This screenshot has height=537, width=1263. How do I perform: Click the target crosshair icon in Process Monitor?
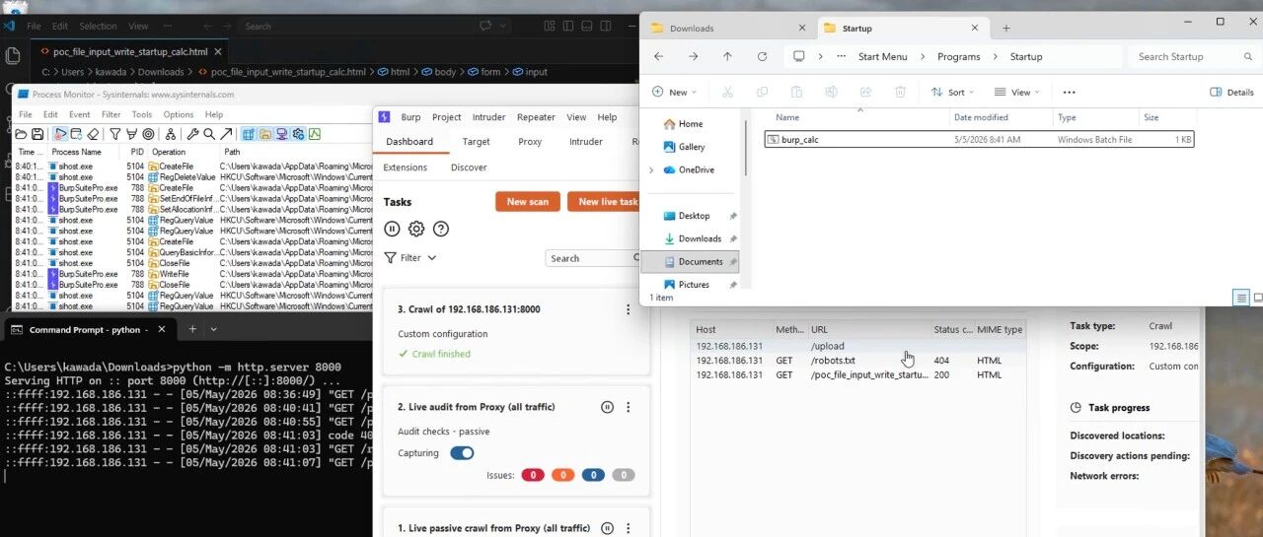[x=148, y=134]
